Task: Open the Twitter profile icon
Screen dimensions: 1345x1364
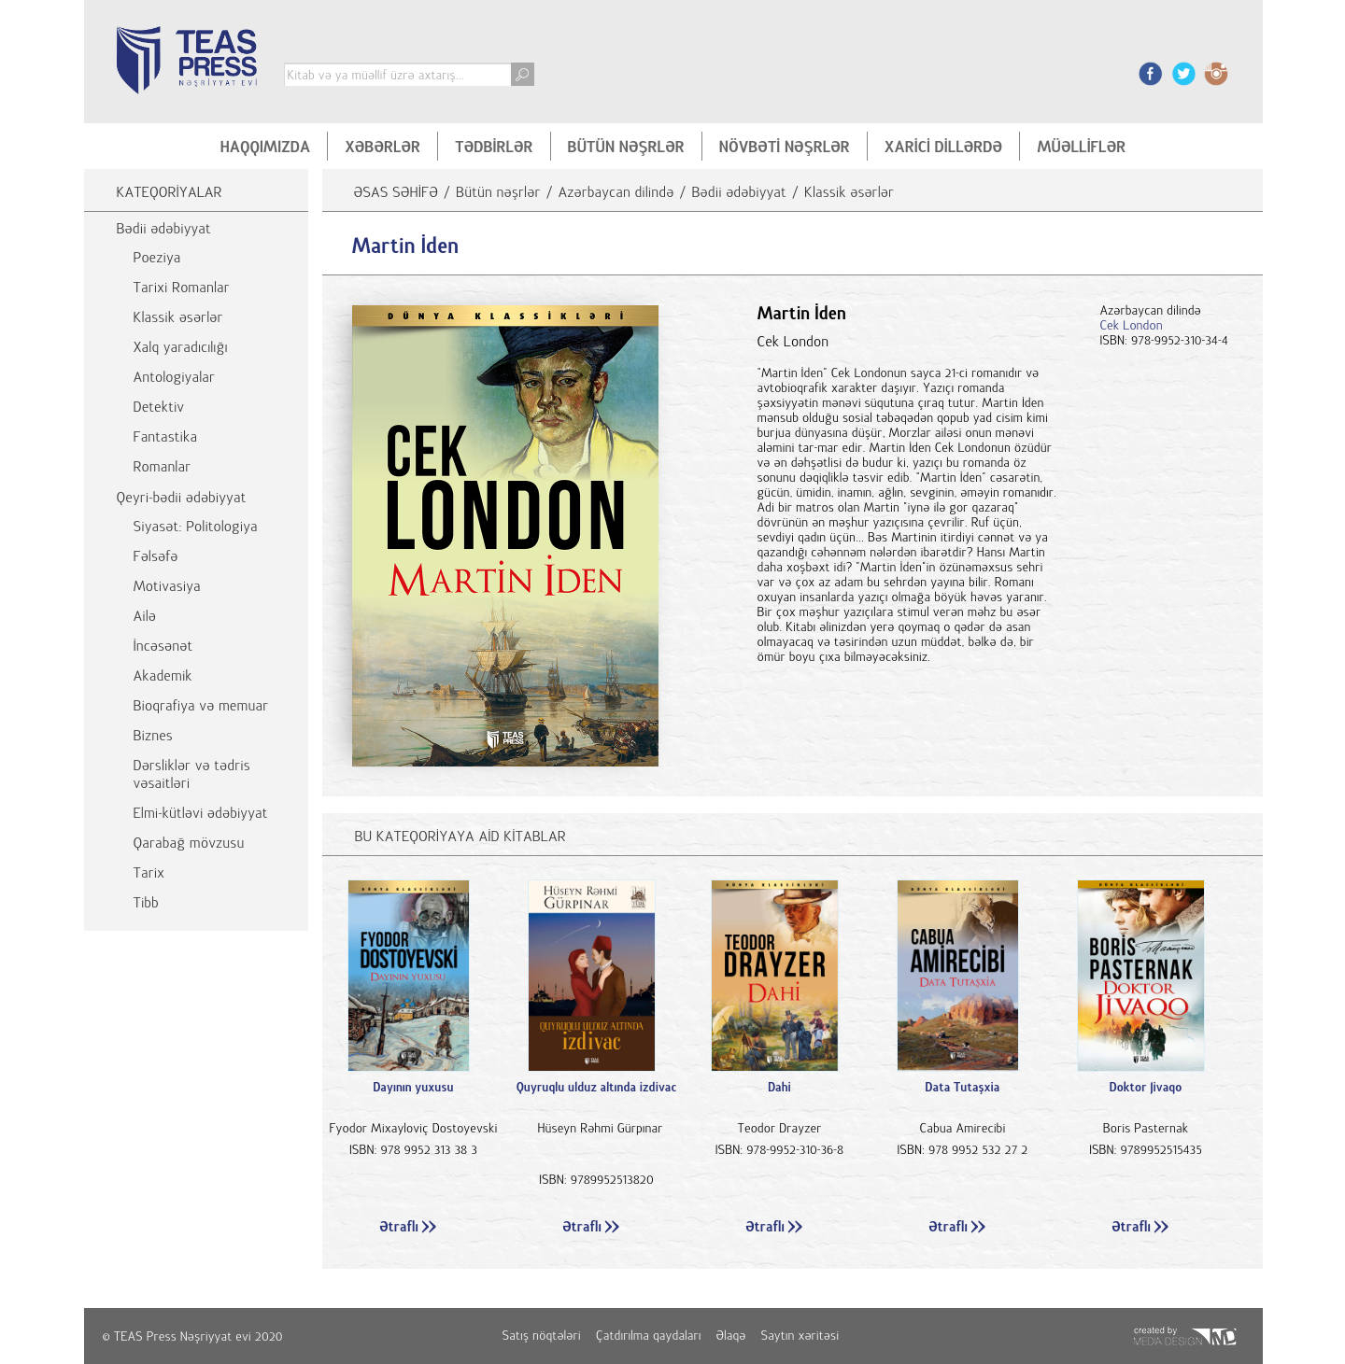Action: [1183, 74]
